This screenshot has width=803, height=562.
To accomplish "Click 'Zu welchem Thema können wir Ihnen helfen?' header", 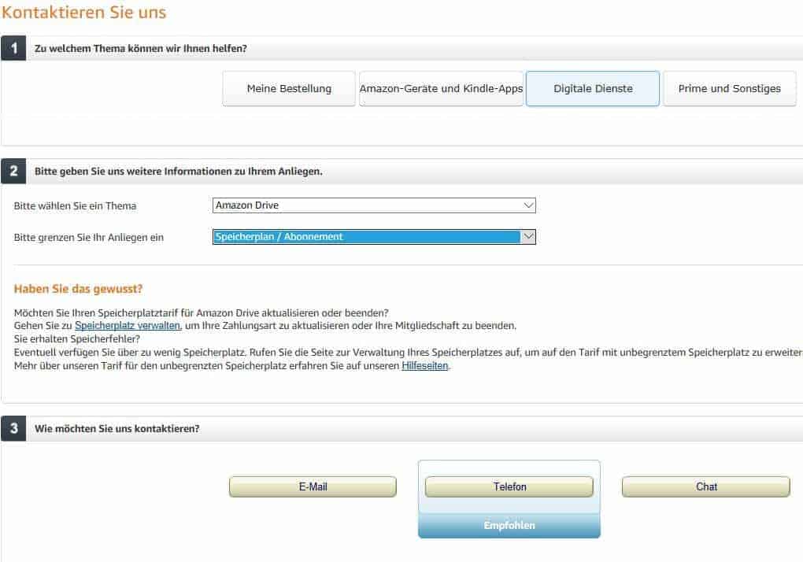I will (141, 49).
